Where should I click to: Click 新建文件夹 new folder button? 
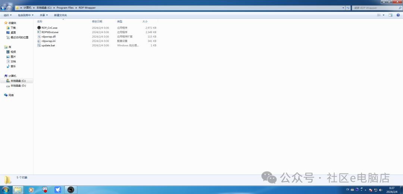point(60,15)
